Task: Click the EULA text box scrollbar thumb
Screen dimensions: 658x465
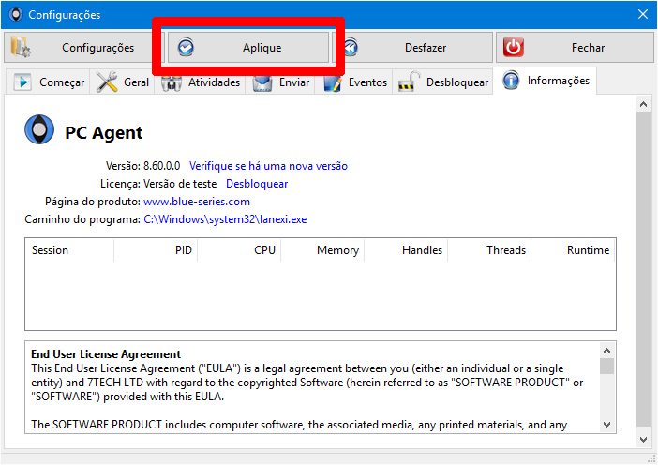Action: [x=606, y=366]
